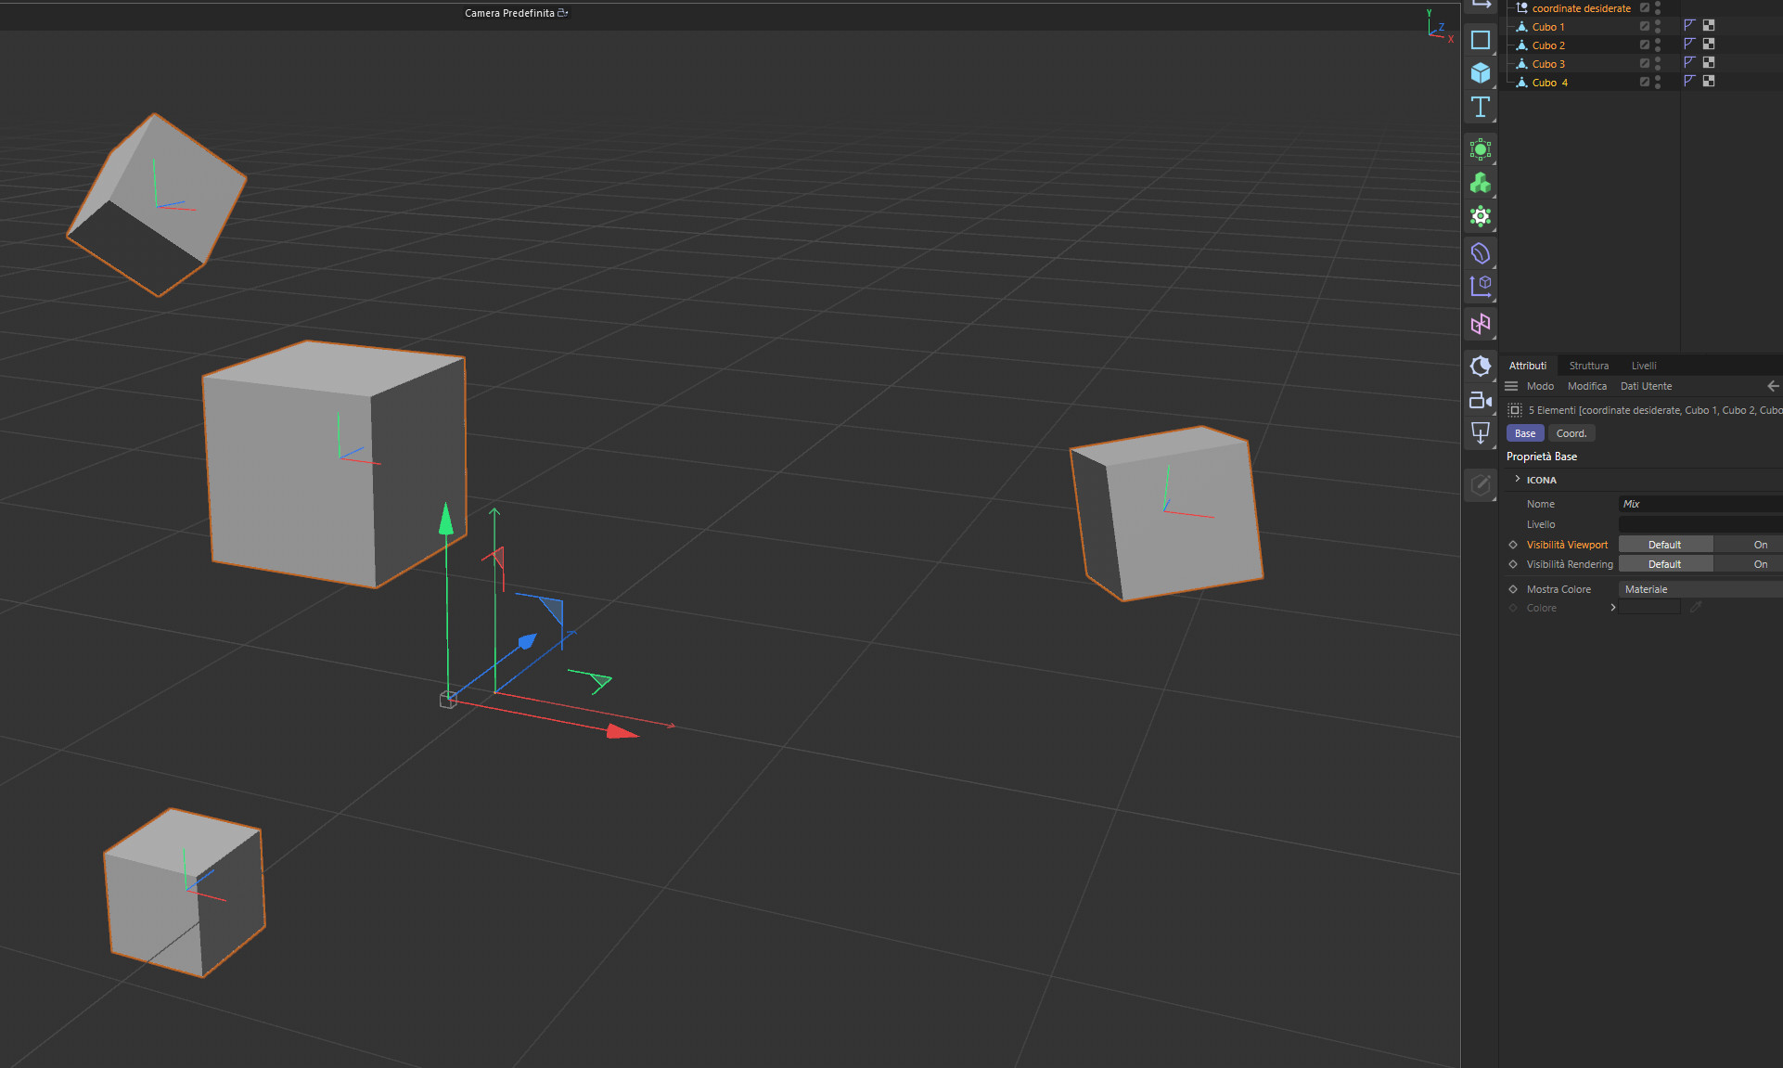Click the Bend deformer tool icon
Screen dimensions: 1783x1068
point(1481,253)
